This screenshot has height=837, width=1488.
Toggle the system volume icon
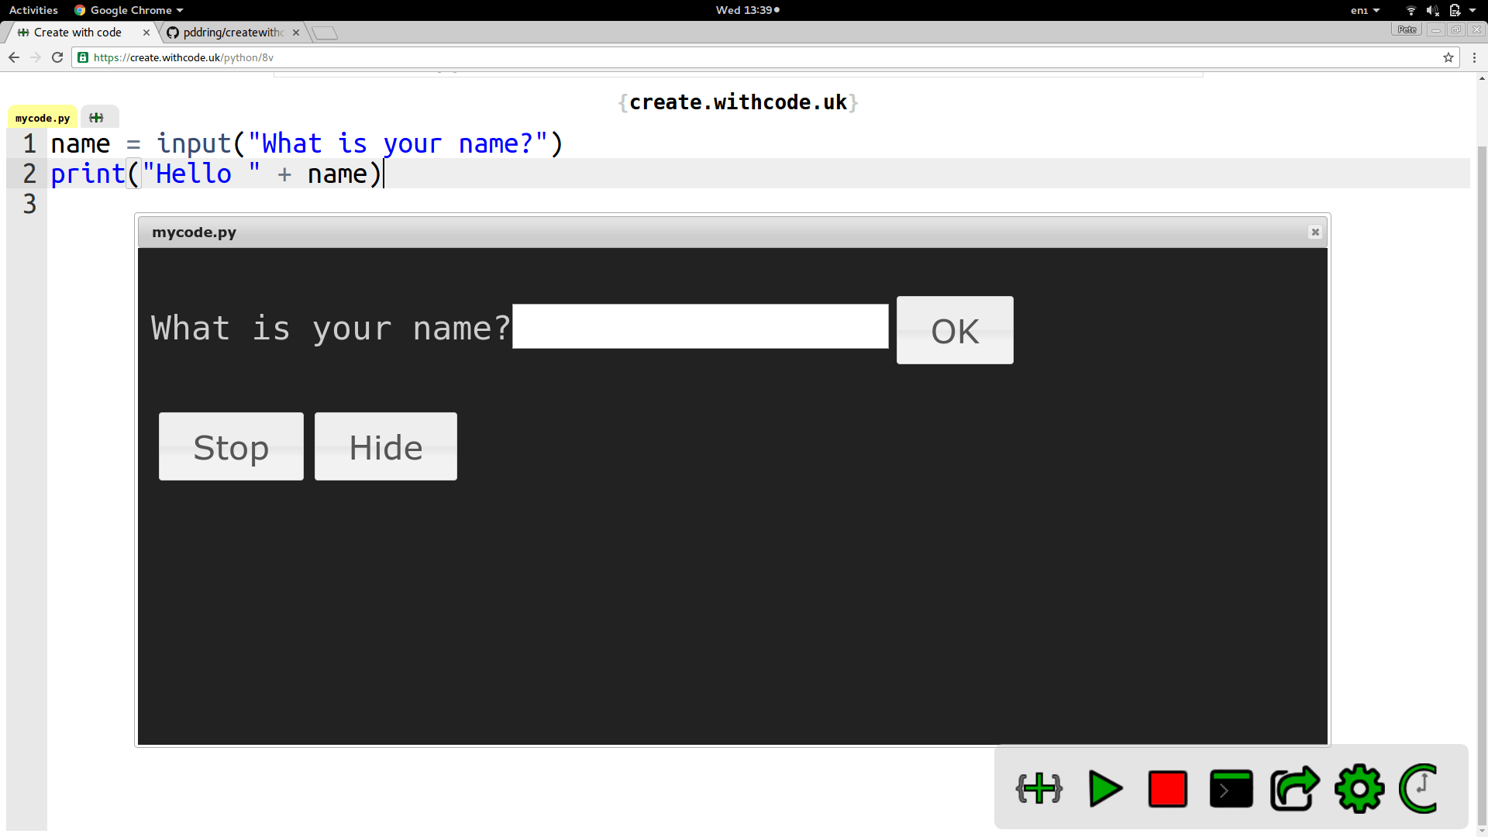[1432, 10]
